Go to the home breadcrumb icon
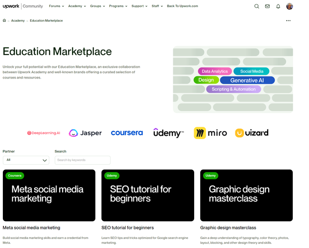Viewport: 309px width, 248px height. (x=4, y=20)
